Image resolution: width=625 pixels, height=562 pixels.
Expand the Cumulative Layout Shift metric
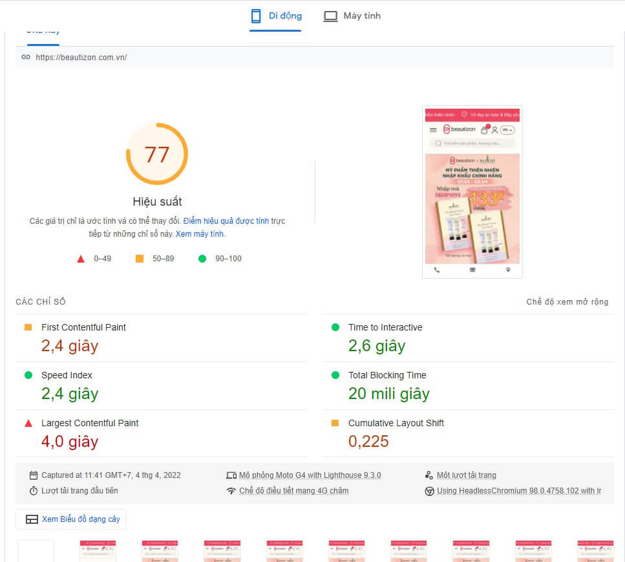click(396, 423)
